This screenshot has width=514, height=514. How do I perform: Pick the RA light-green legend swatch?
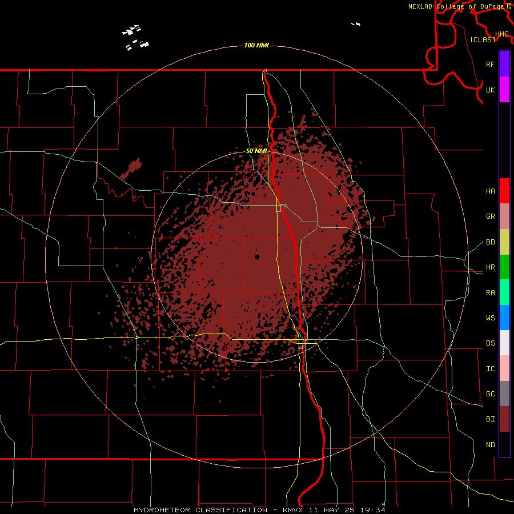504,292
